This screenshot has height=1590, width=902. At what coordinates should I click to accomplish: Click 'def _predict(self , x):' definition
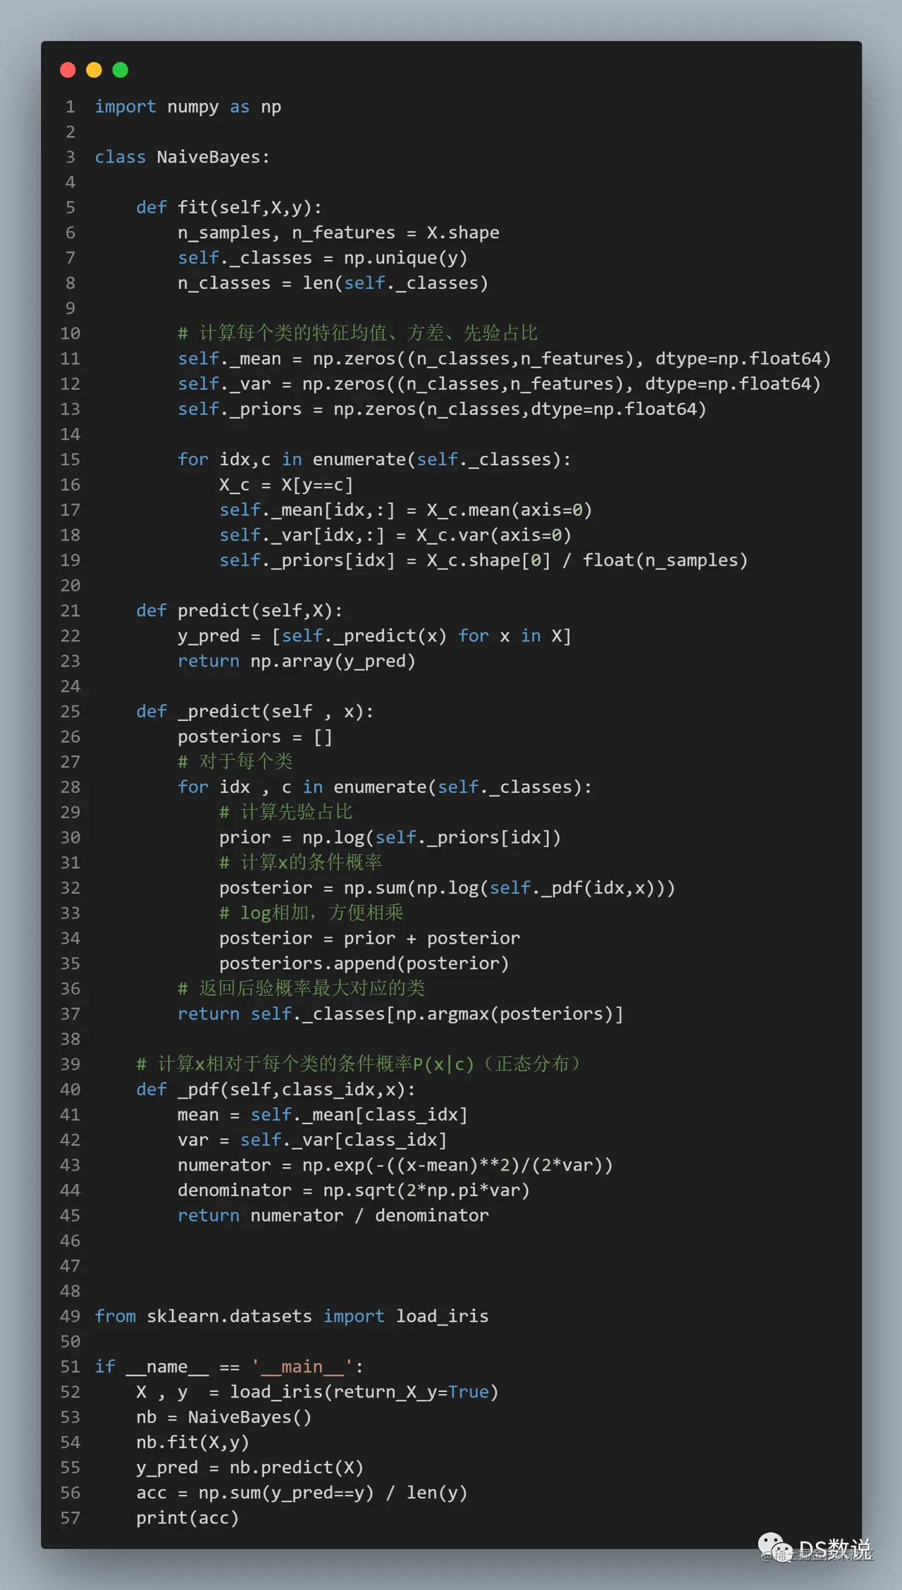coord(255,712)
